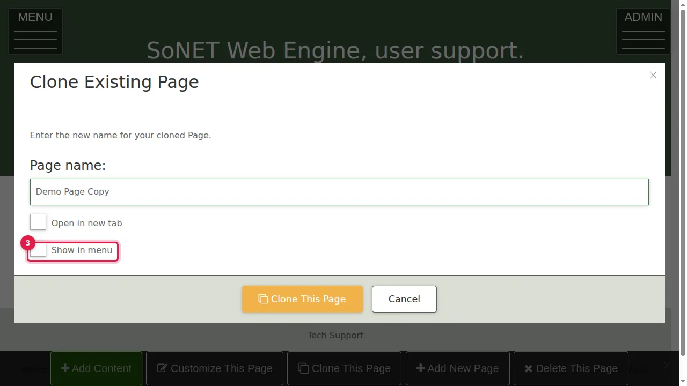Close the Clone Existing Page dialog

(653, 76)
